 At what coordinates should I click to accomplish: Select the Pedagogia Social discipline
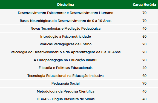point(65,83)
